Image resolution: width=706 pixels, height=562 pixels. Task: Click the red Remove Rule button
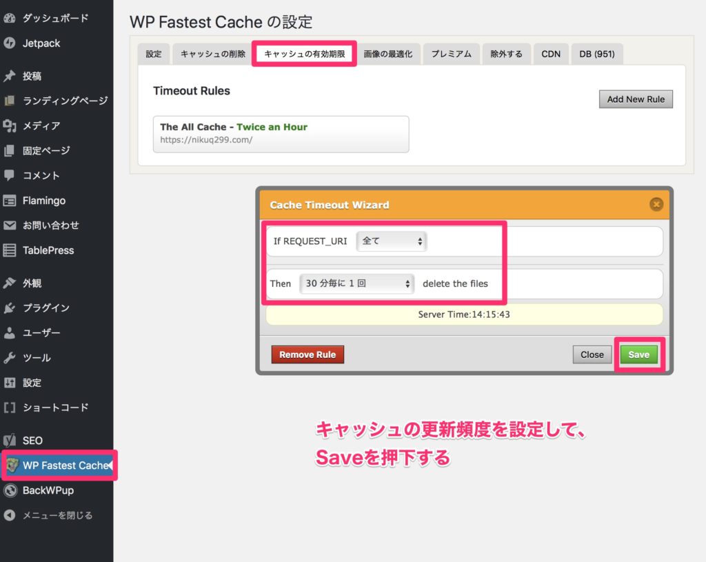pyautogui.click(x=307, y=354)
